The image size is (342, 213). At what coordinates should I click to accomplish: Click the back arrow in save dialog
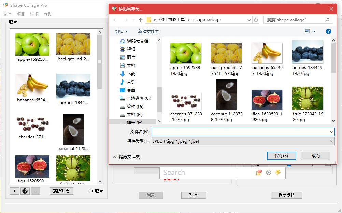pyautogui.click(x=115, y=20)
